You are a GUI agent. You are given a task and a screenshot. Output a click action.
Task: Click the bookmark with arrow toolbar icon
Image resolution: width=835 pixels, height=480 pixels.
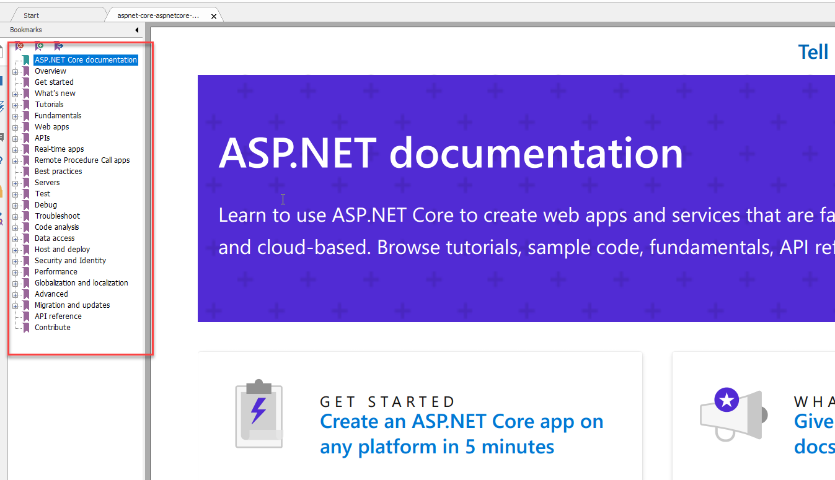click(58, 46)
